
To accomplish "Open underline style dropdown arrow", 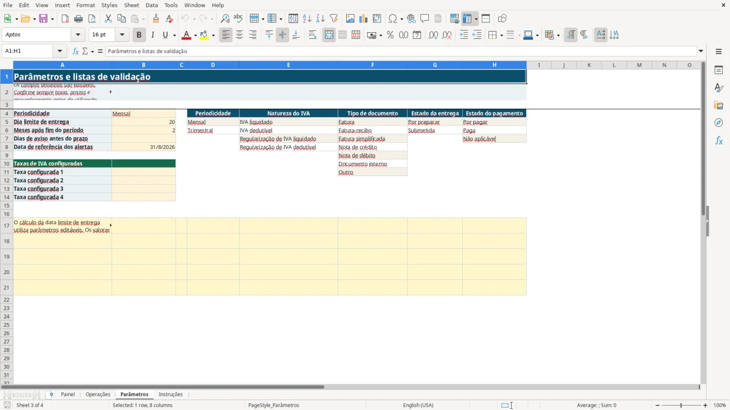I will [174, 35].
